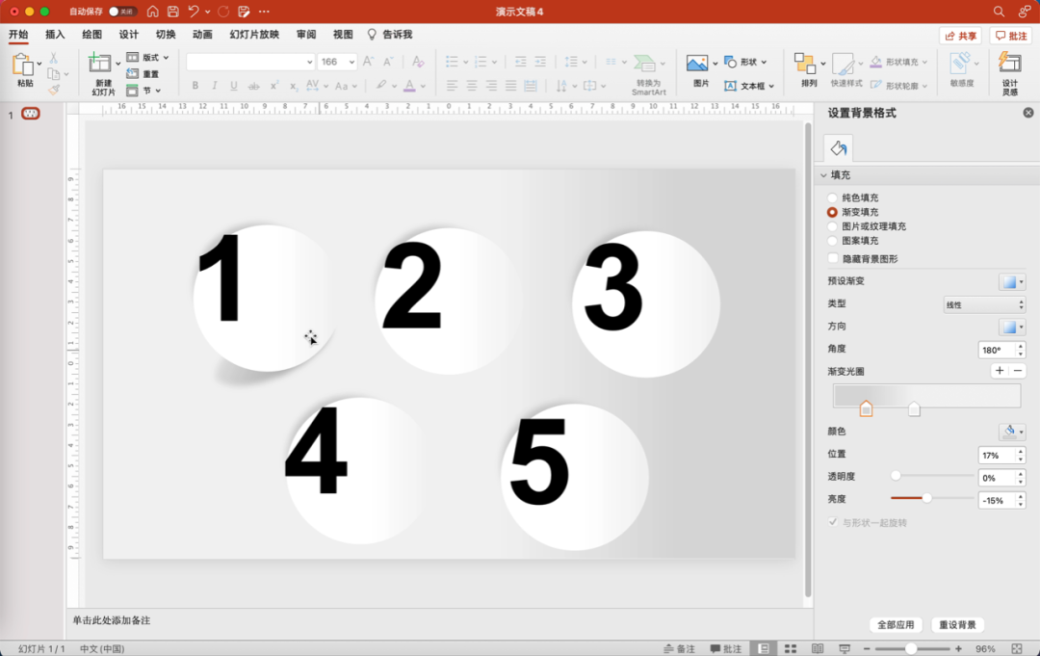This screenshot has height=656, width=1040.
Task: Click the notes area placeholder text
Action: tap(112, 621)
